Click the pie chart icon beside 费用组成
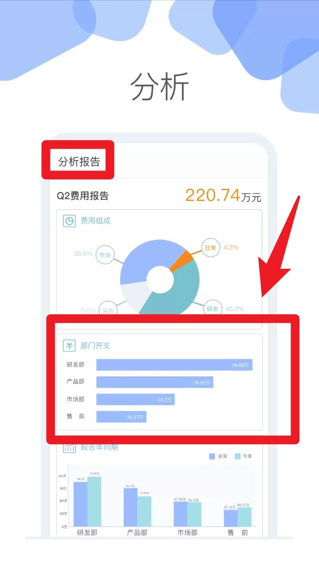 click(x=69, y=221)
